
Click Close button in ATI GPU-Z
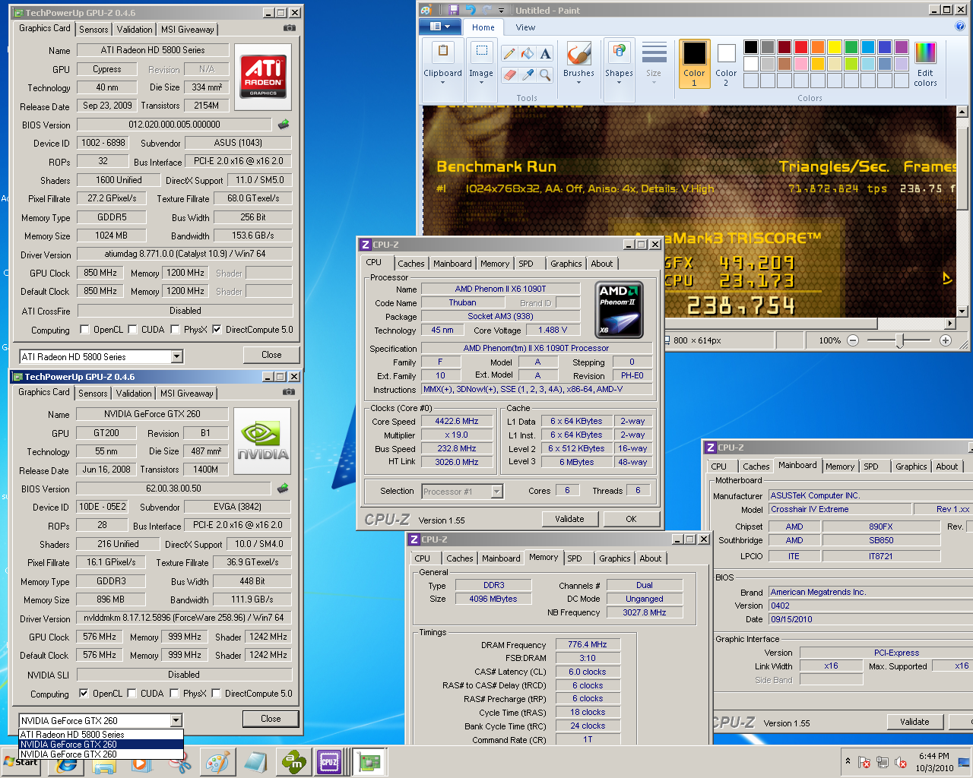click(x=271, y=355)
